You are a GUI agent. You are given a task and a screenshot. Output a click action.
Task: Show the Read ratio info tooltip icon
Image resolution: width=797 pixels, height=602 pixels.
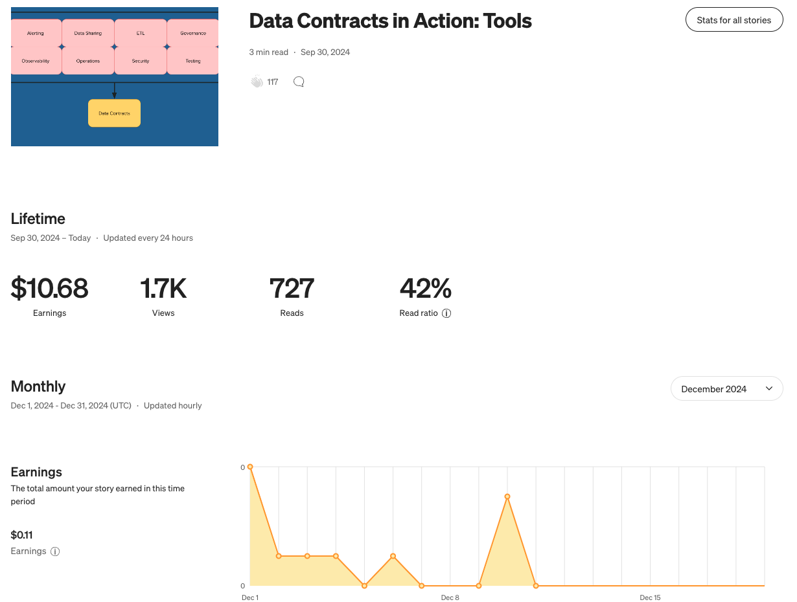pyautogui.click(x=446, y=313)
